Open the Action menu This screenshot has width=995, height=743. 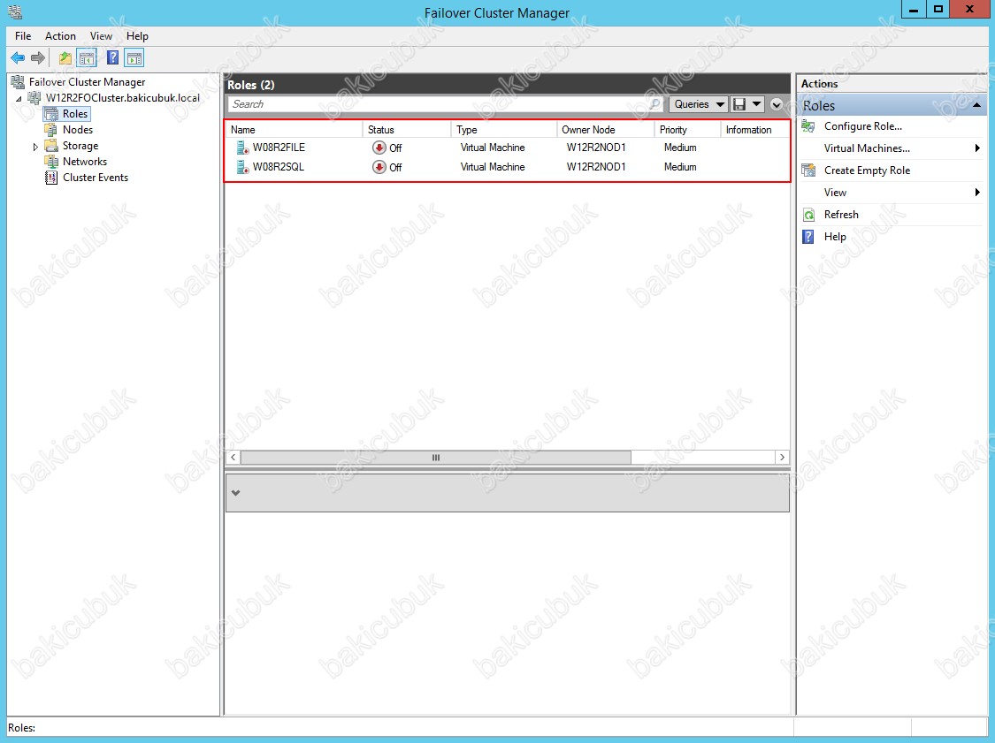[60, 36]
